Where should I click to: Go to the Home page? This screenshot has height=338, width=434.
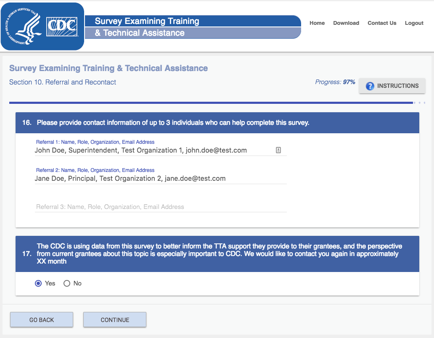pos(317,23)
